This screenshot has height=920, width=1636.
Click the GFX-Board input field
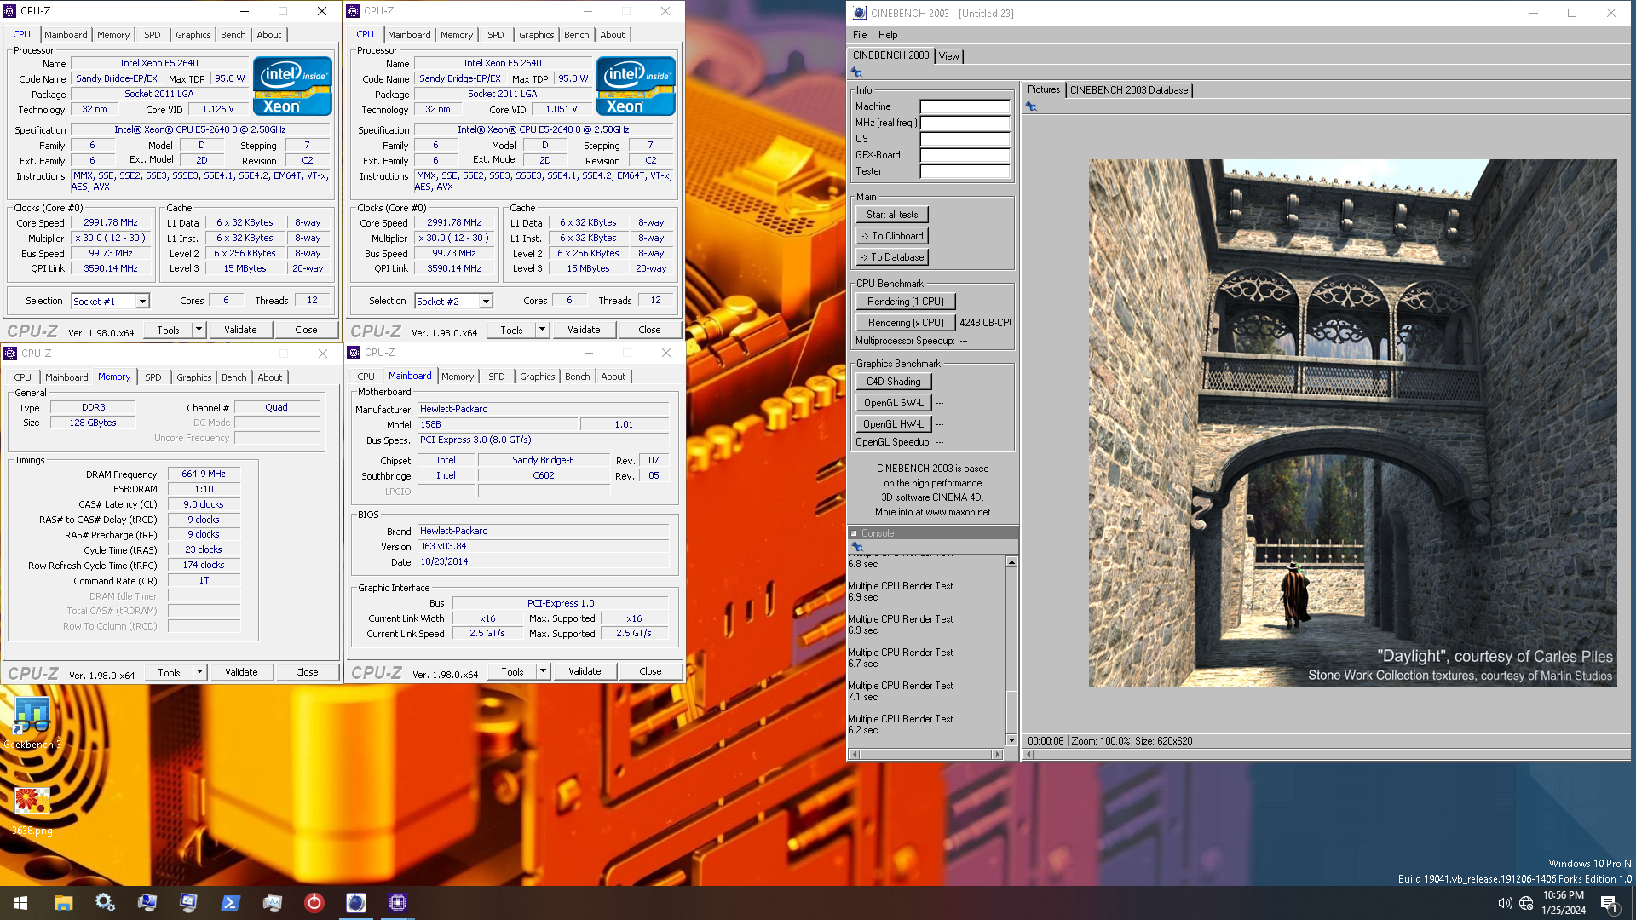[x=965, y=155]
